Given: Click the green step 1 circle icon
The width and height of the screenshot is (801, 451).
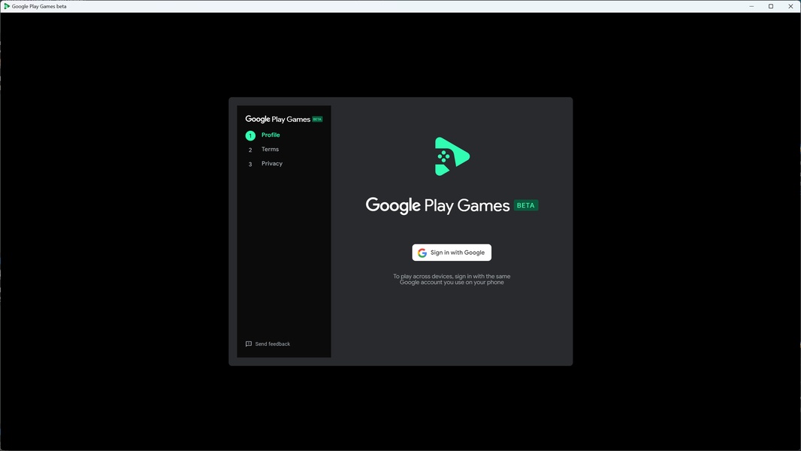Looking at the screenshot, I should (250, 135).
